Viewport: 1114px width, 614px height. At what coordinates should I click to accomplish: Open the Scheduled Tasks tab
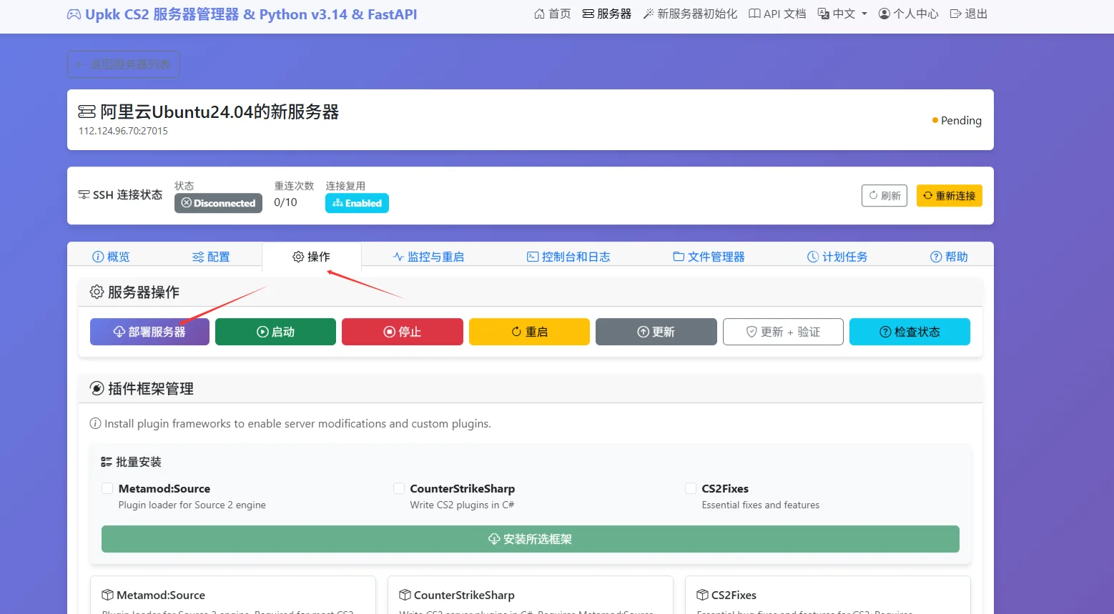coord(837,257)
